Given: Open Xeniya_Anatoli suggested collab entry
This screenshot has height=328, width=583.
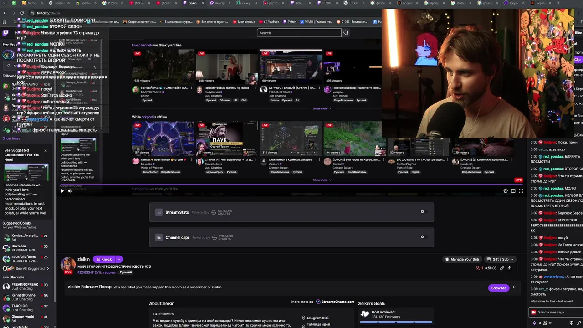Looking at the screenshot, I should pyautogui.click(x=26, y=237).
